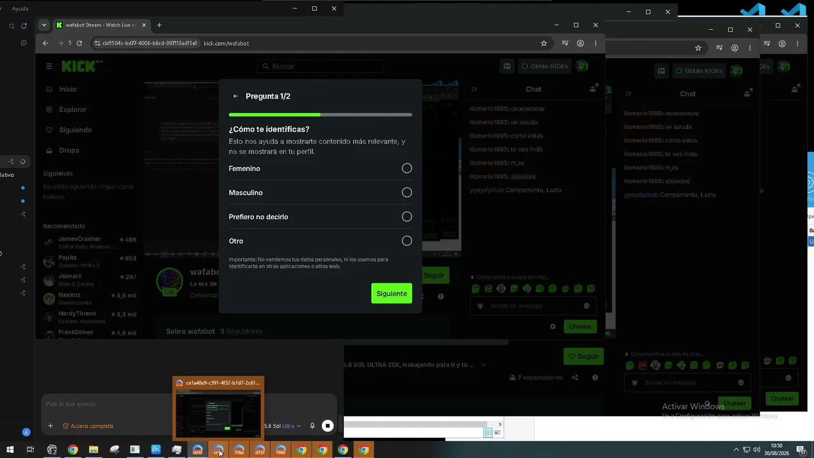Click the green Siguiente button

pos(392,293)
